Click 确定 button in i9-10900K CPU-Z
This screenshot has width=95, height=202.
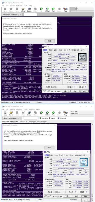coord(84,91)
